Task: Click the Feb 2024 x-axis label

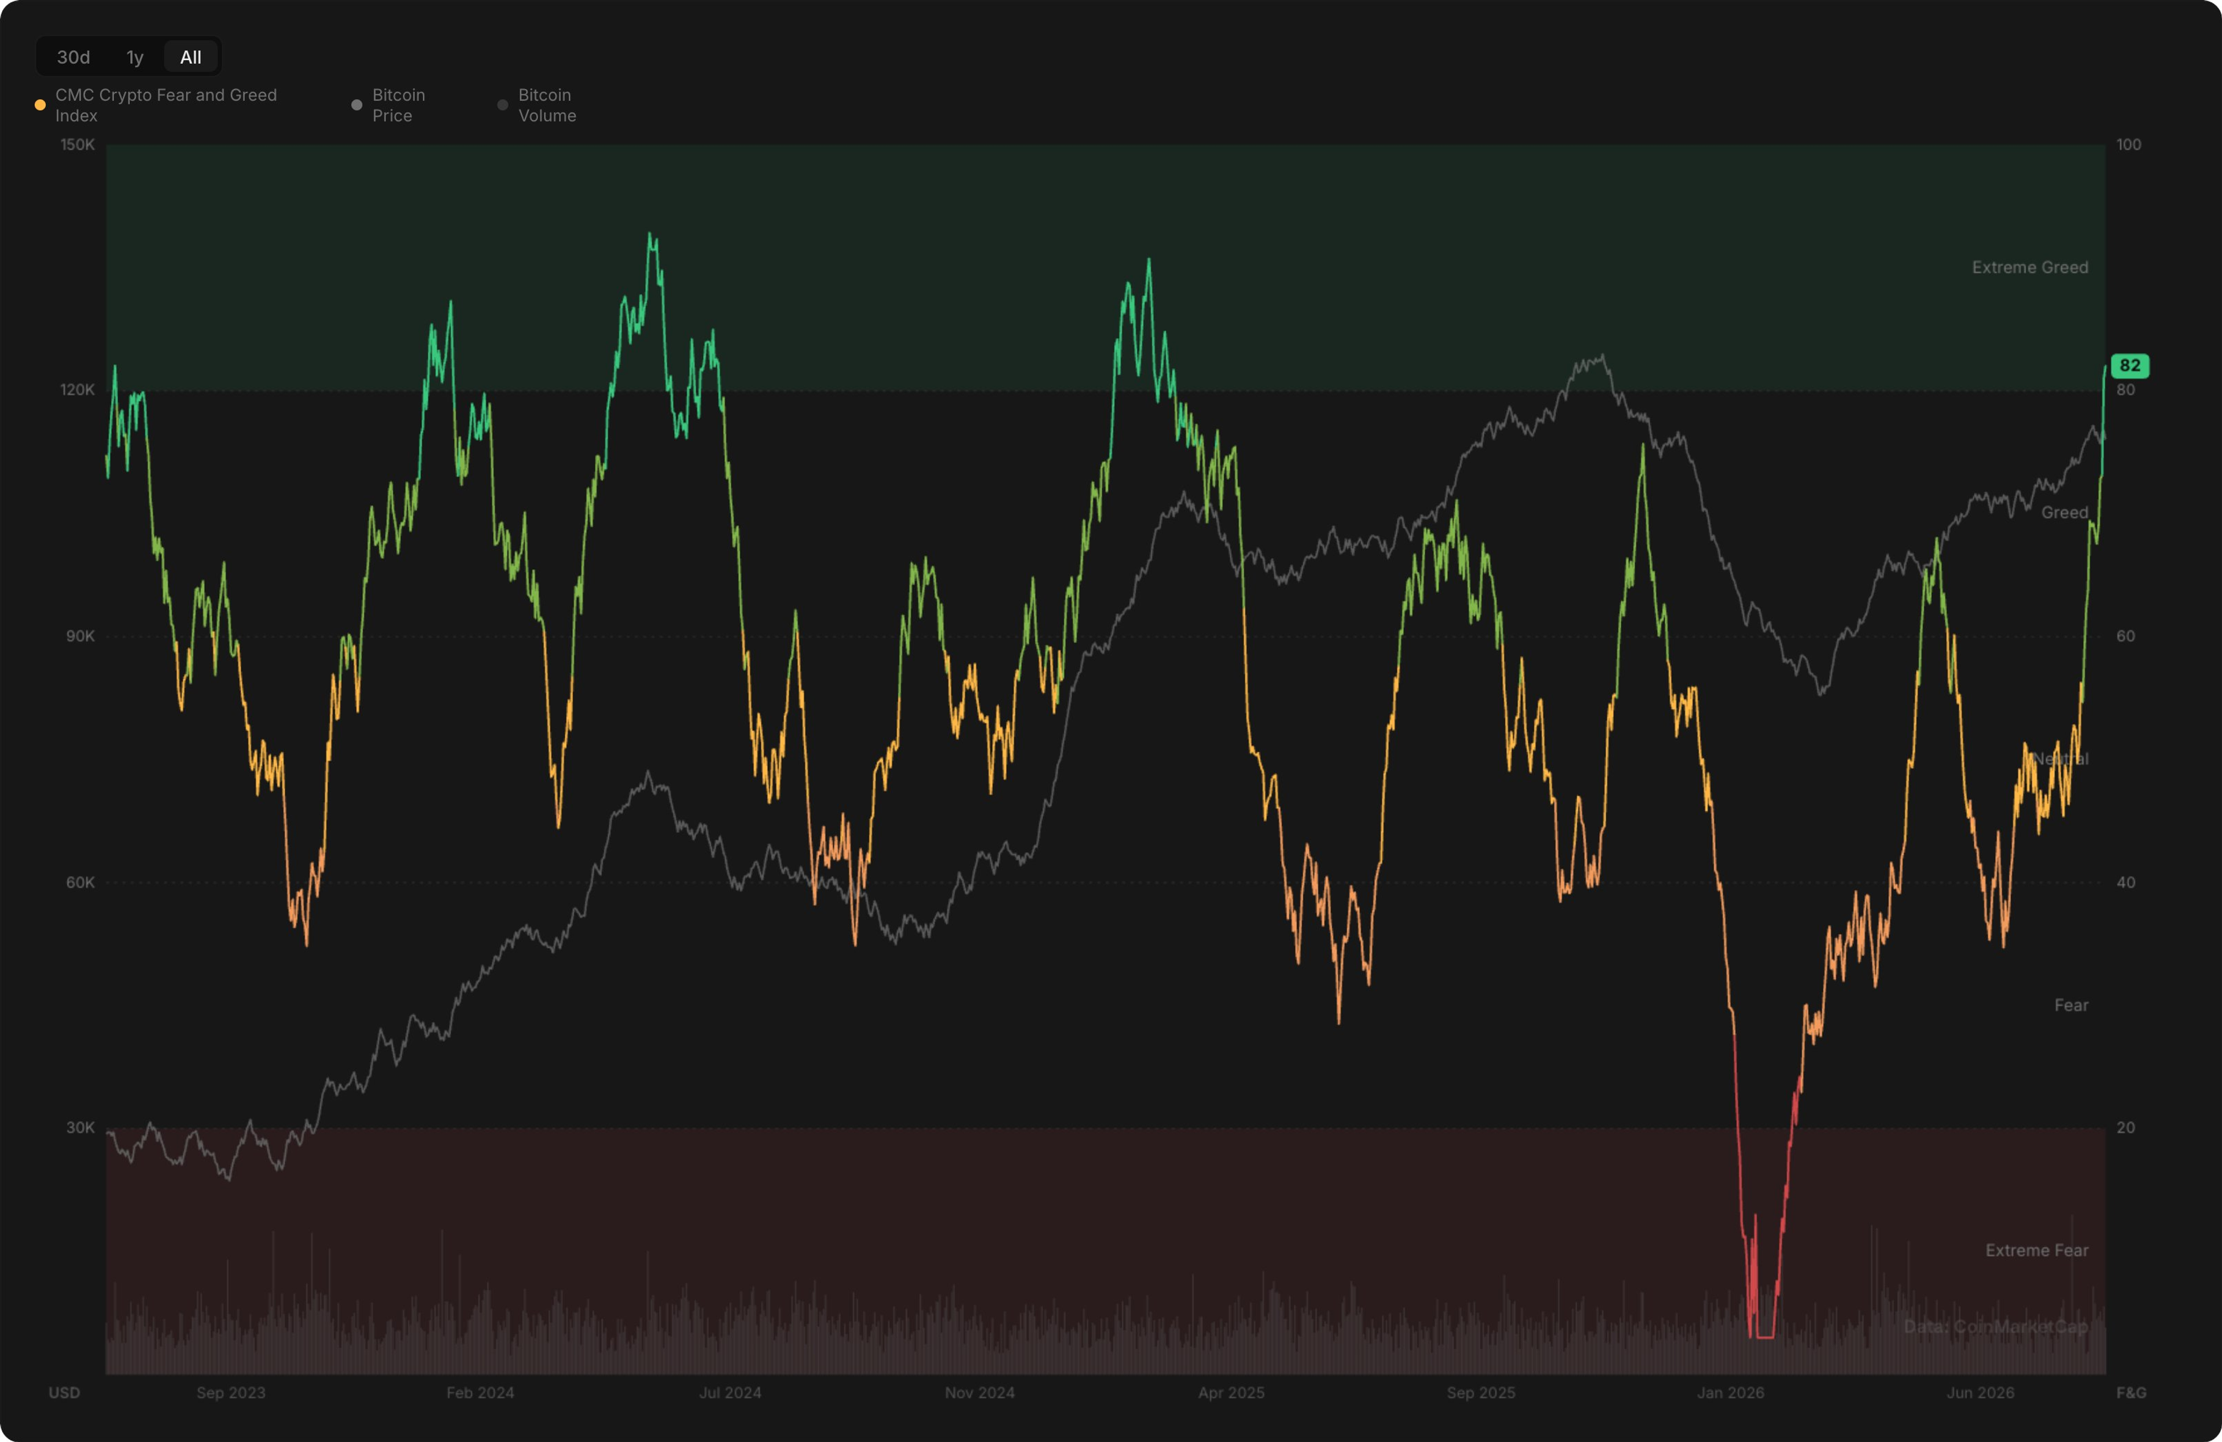Action: click(x=480, y=1392)
